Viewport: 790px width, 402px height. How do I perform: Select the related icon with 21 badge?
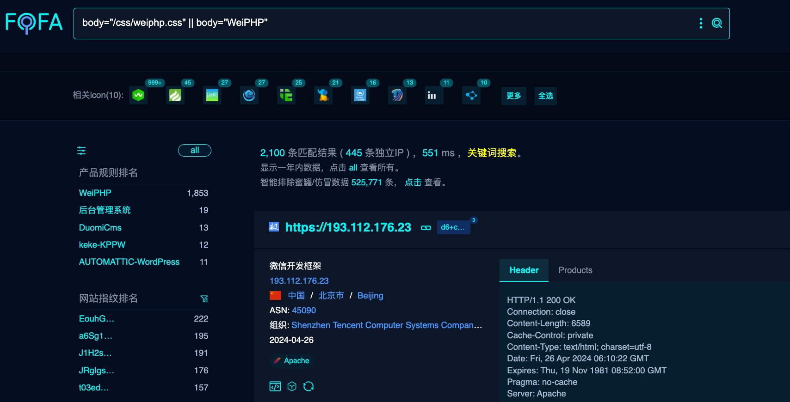pos(323,96)
